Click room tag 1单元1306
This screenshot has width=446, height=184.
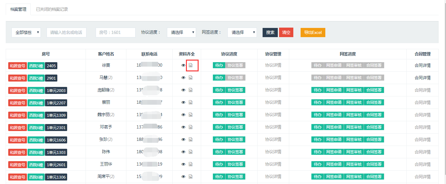(56, 177)
